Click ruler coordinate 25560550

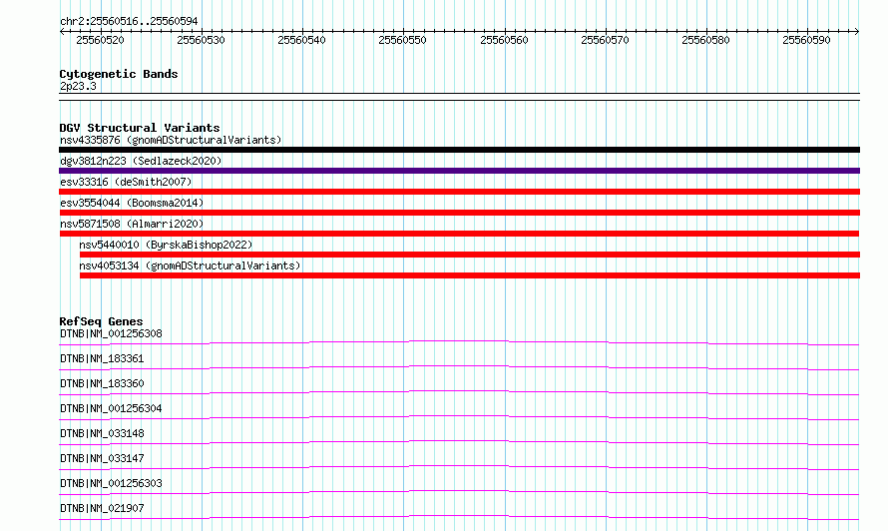[x=403, y=40]
